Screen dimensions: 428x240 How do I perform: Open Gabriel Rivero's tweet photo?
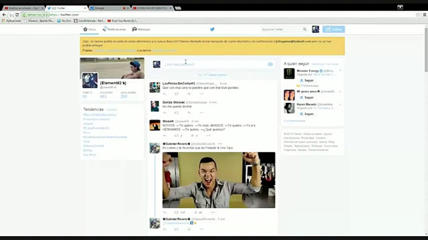(x=219, y=180)
